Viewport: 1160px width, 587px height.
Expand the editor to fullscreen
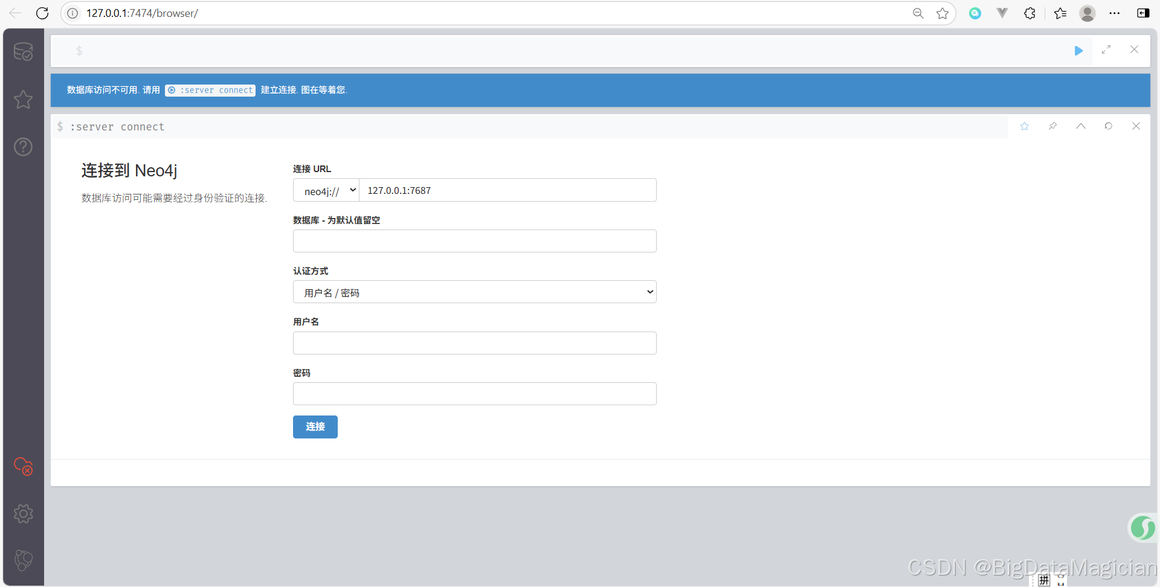1106,50
